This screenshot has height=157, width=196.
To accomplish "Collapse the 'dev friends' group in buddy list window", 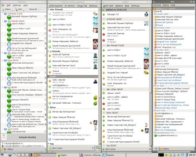I will click(49, 9).
